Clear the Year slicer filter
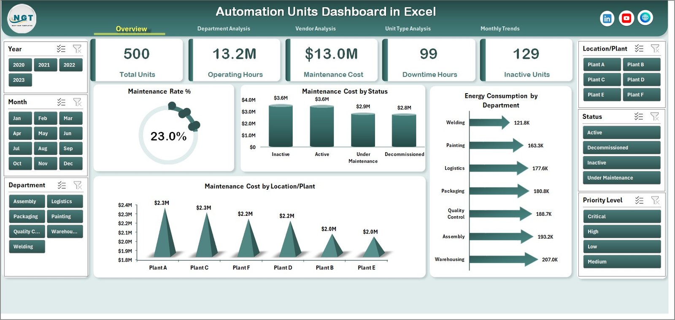The width and height of the screenshot is (675, 320). click(77, 49)
